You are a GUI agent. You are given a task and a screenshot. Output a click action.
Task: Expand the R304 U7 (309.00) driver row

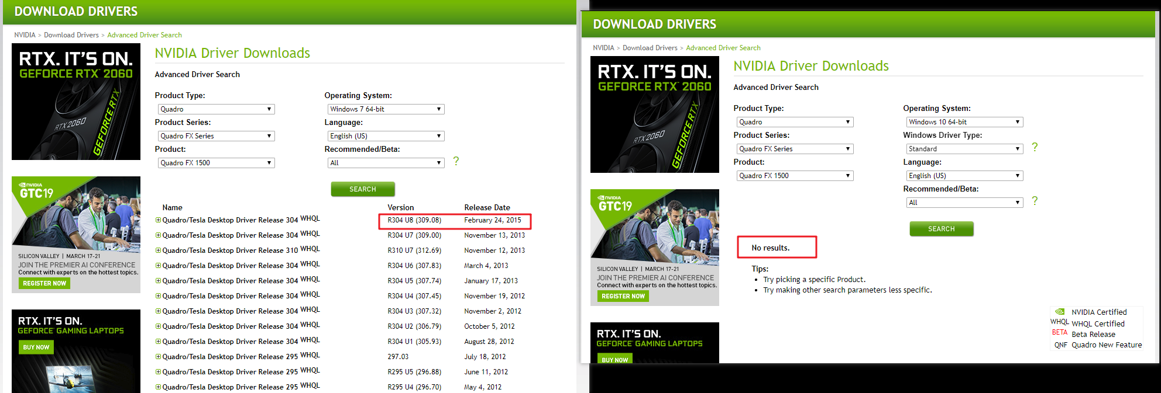tap(158, 235)
